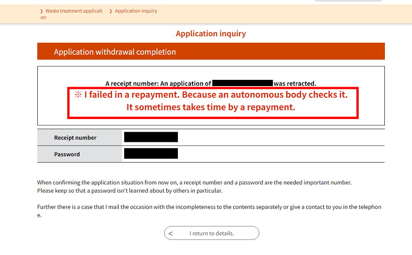Click the red failed repayment warning box
This screenshot has height=255, width=412.
click(213, 103)
